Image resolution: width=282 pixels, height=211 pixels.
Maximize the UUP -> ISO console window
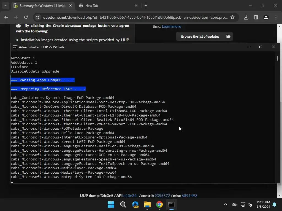click(x=261, y=47)
